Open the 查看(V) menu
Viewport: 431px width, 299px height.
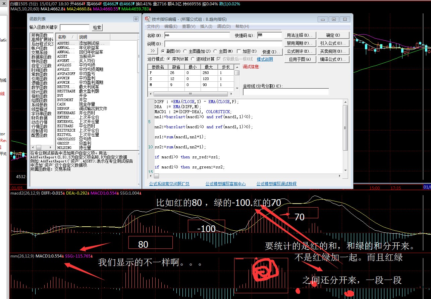(188, 26)
